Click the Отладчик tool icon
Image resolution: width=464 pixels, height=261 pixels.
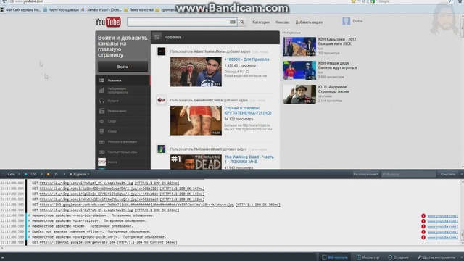[x=390, y=257]
